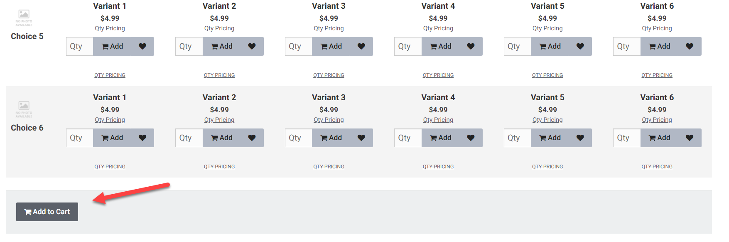Click heart icon for Choice 5 Variant 6

coord(690,46)
